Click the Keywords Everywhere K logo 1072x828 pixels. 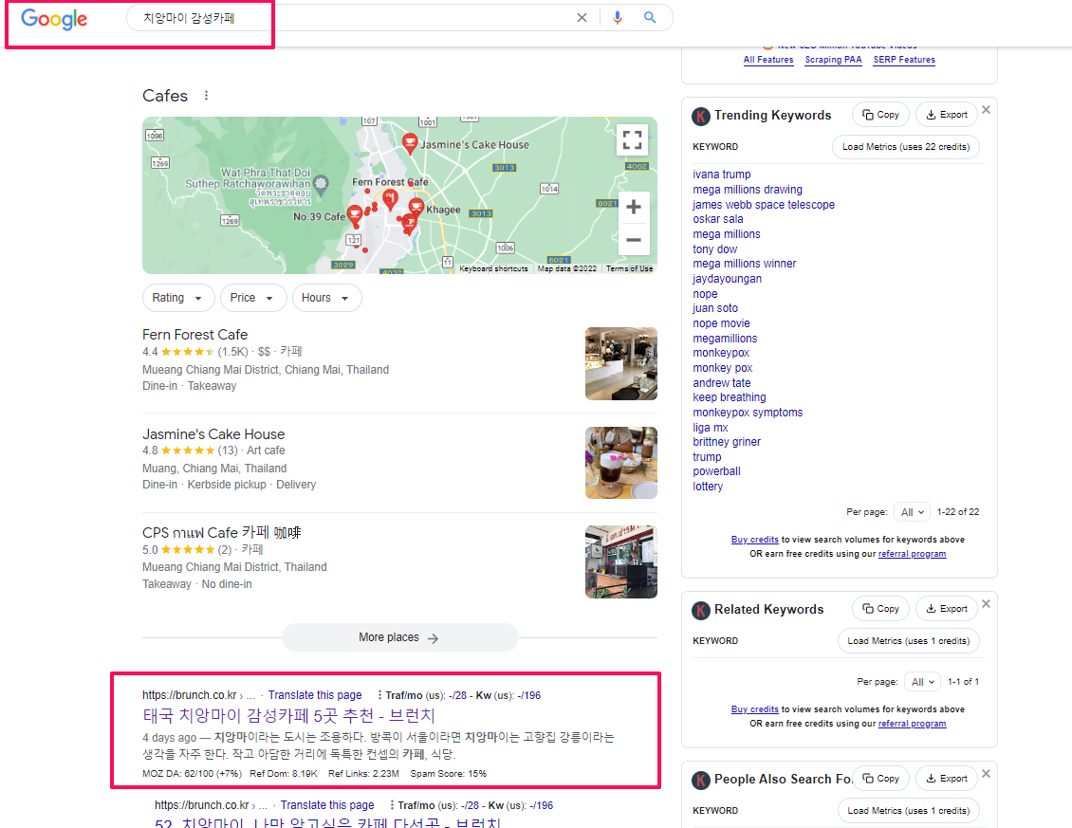[701, 116]
